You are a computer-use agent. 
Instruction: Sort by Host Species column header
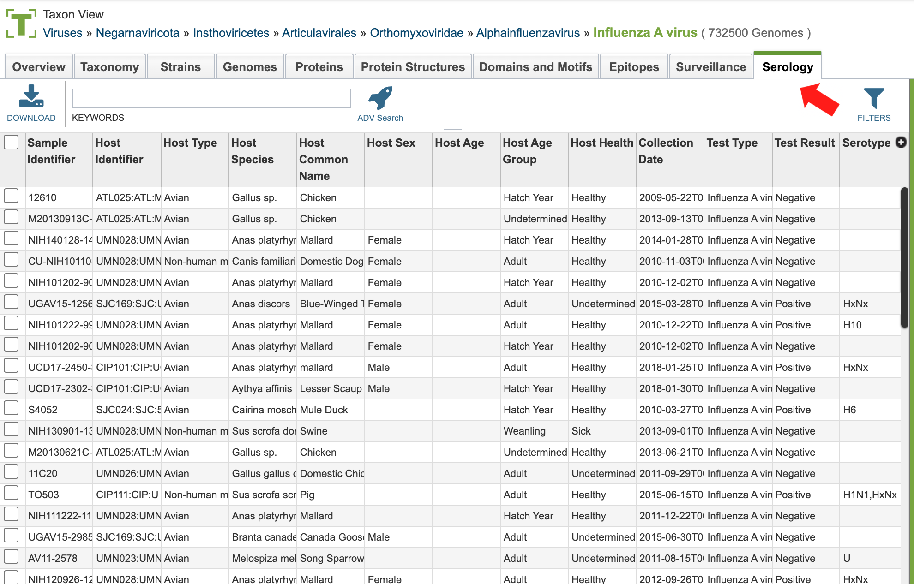coord(263,160)
